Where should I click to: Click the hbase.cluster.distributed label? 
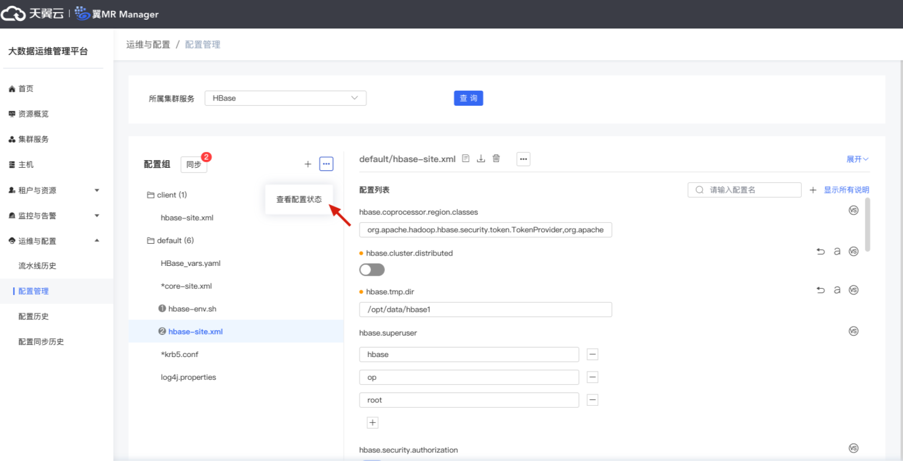[x=409, y=253]
